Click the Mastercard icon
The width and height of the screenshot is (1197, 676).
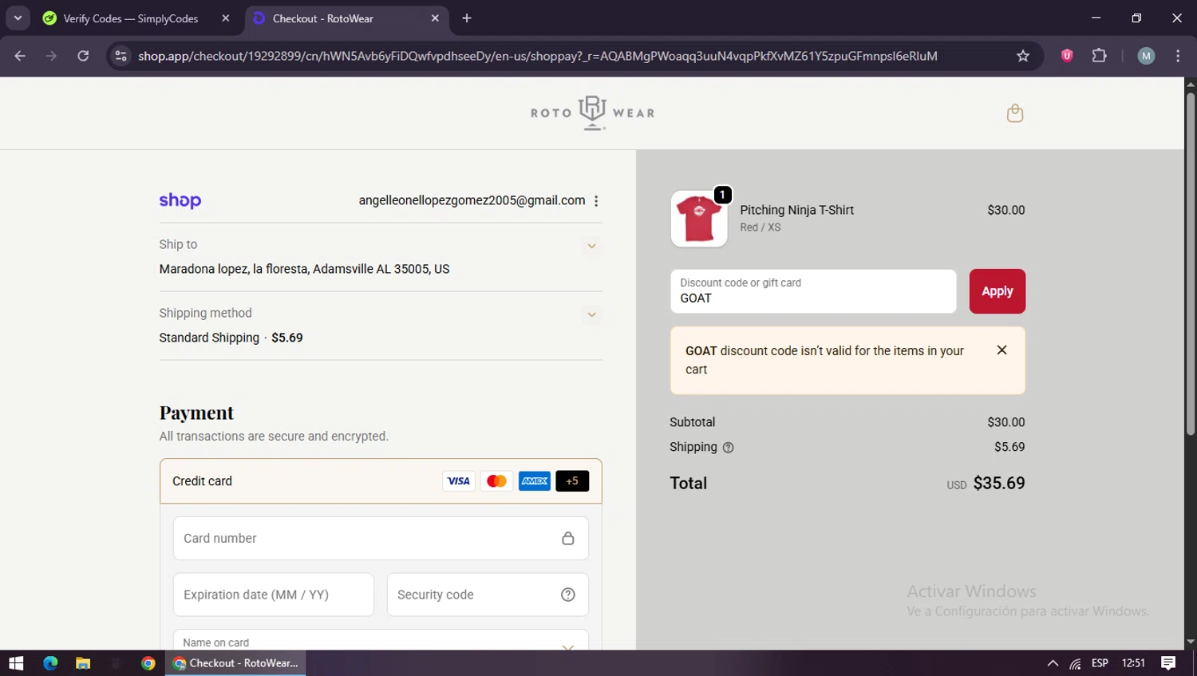pos(496,481)
